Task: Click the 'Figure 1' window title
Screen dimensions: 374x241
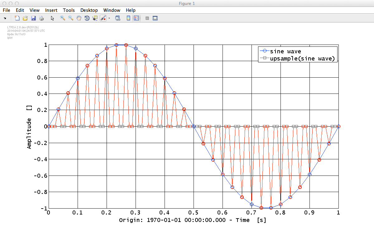Action: pos(187,3)
